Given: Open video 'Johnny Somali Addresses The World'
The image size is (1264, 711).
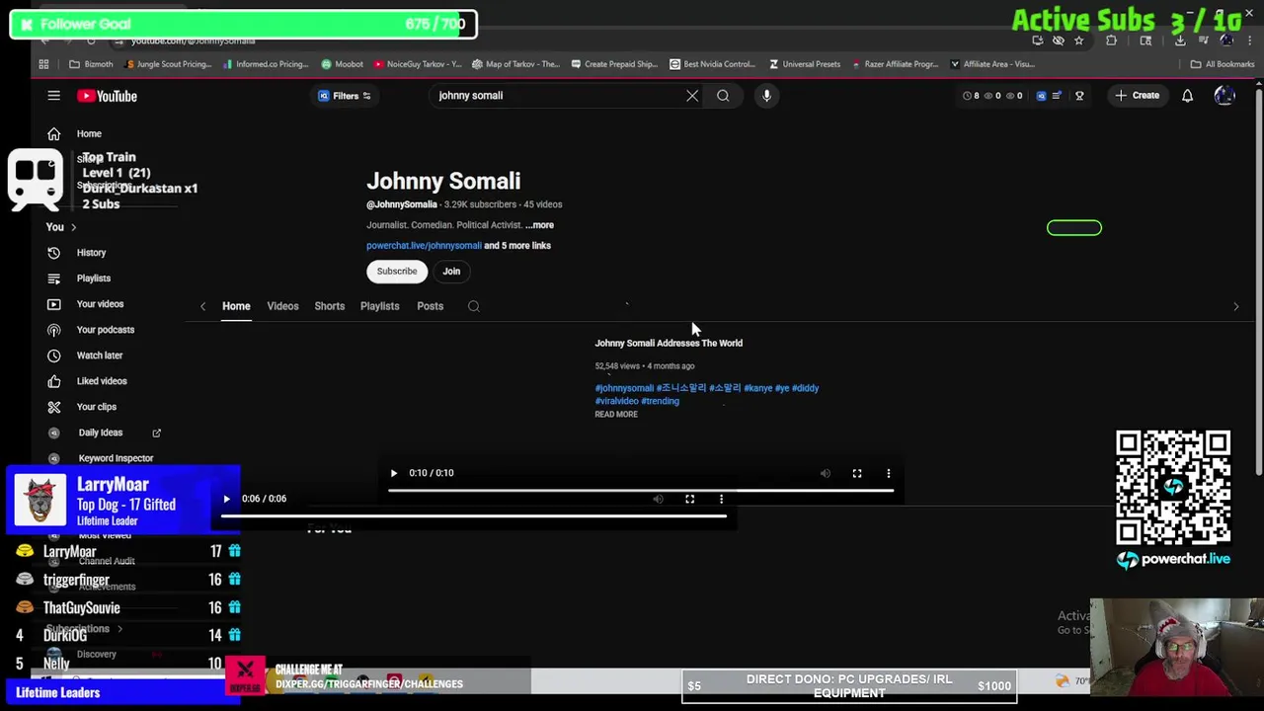Looking at the screenshot, I should click(x=669, y=344).
